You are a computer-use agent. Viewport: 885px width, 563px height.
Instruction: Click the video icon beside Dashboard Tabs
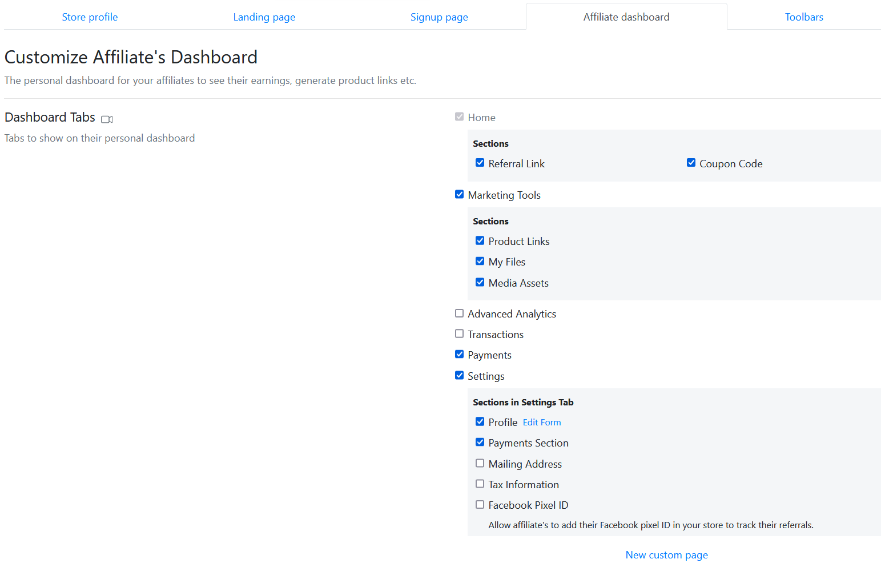click(x=107, y=119)
